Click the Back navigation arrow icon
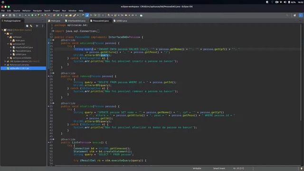Image resolution: width=304 pixels, height=171 pixels. 126,15
